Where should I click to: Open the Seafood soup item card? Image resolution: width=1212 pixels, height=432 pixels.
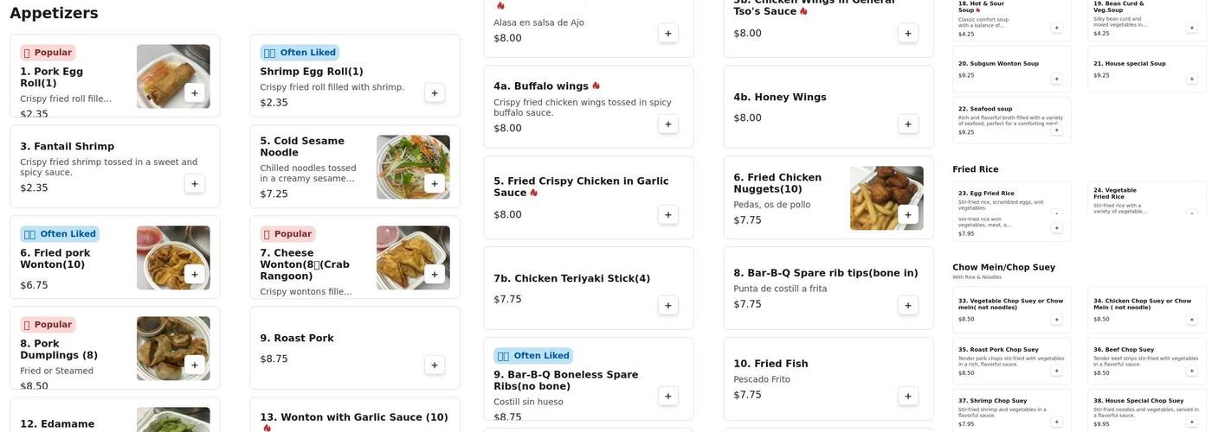click(x=1004, y=119)
